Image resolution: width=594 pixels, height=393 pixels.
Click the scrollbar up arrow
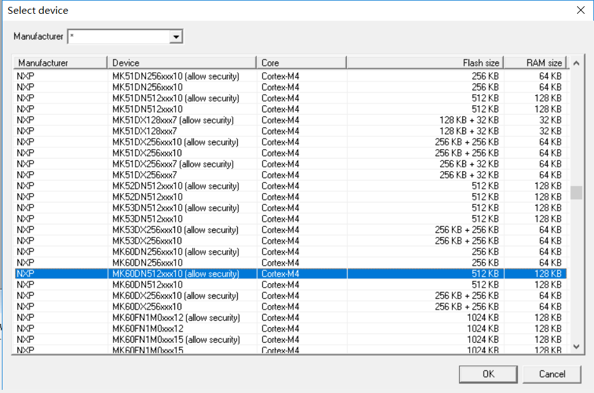click(x=576, y=63)
